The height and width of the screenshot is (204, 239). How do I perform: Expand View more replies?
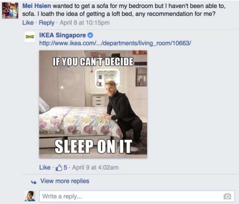click(65, 181)
